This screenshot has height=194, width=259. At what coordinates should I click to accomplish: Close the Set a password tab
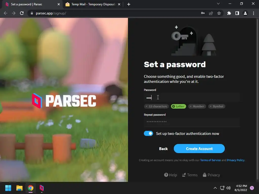point(59,4)
